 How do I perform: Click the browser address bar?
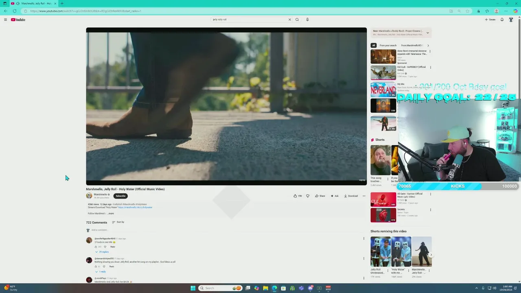coord(236,11)
